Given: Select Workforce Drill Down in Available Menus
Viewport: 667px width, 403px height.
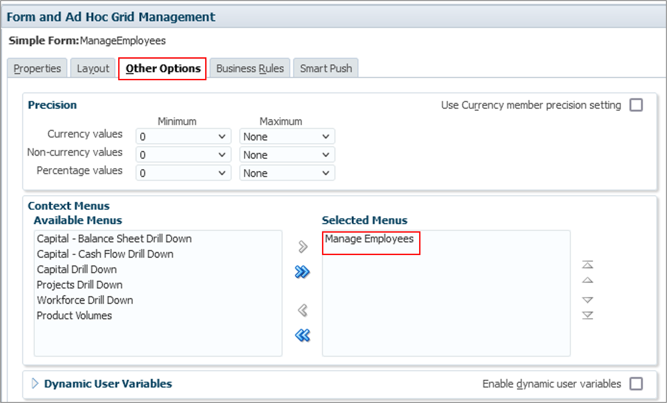Looking at the screenshot, I should (x=85, y=300).
